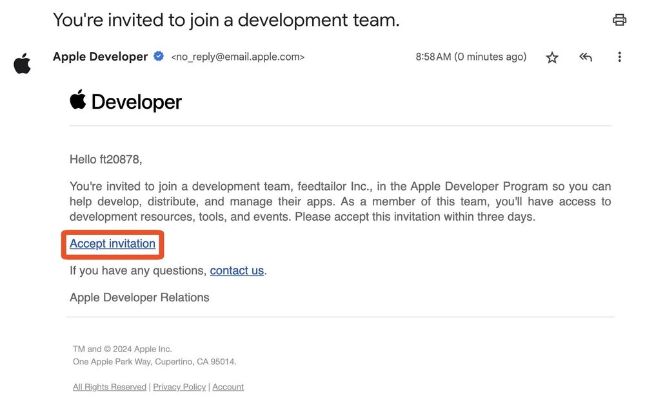The height and width of the screenshot is (410, 645).
Task: Click the One Apple Park Way address line
Action: click(155, 362)
